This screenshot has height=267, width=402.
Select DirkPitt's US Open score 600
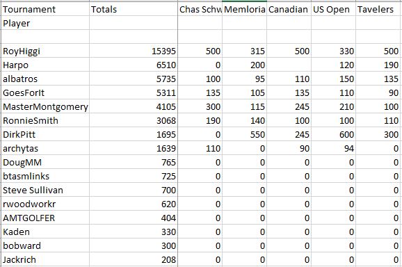[x=334, y=134]
